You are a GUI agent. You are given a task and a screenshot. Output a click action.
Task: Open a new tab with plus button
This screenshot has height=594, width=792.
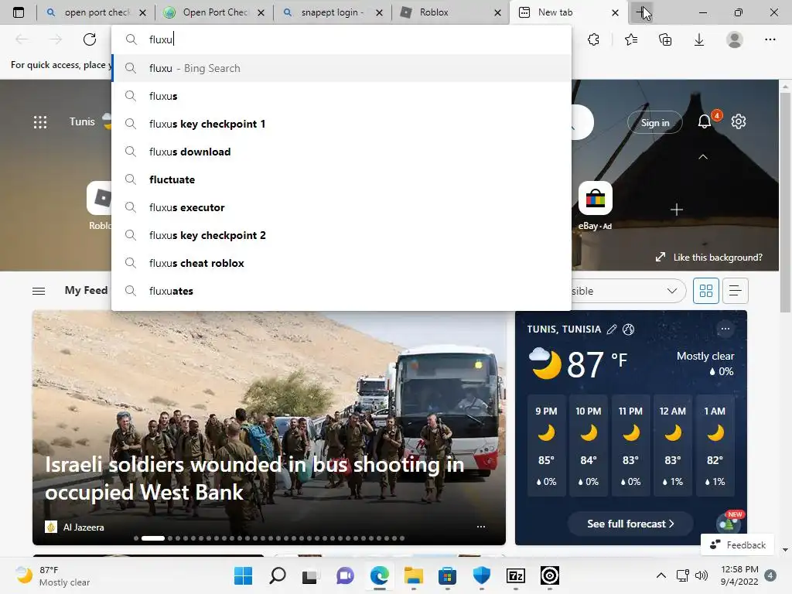[640, 12]
